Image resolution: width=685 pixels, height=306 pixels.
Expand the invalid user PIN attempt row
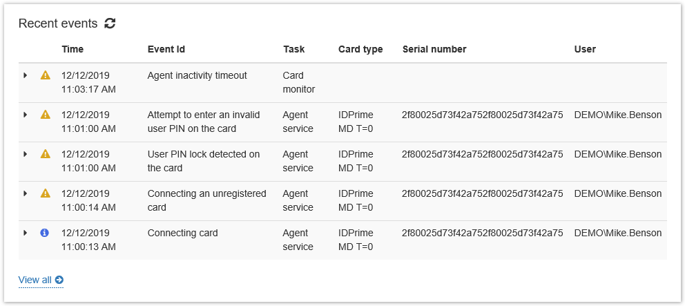click(26, 115)
